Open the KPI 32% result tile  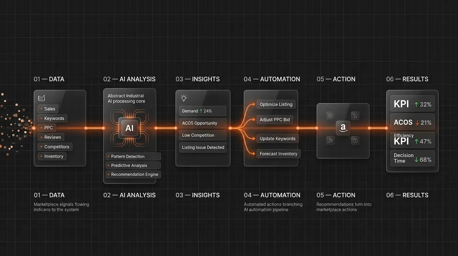(x=412, y=104)
